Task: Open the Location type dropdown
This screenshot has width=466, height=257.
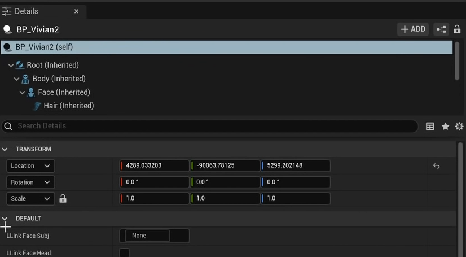Action: click(30, 166)
